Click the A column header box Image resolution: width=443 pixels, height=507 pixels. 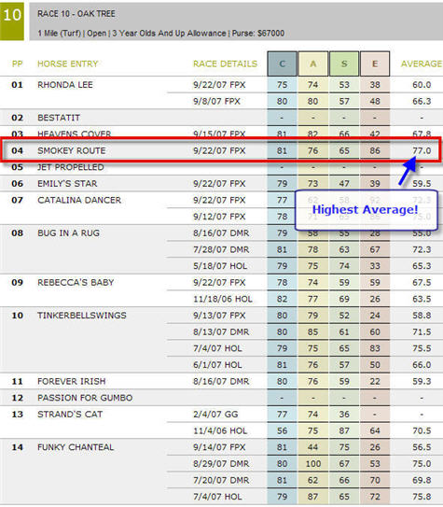(312, 63)
